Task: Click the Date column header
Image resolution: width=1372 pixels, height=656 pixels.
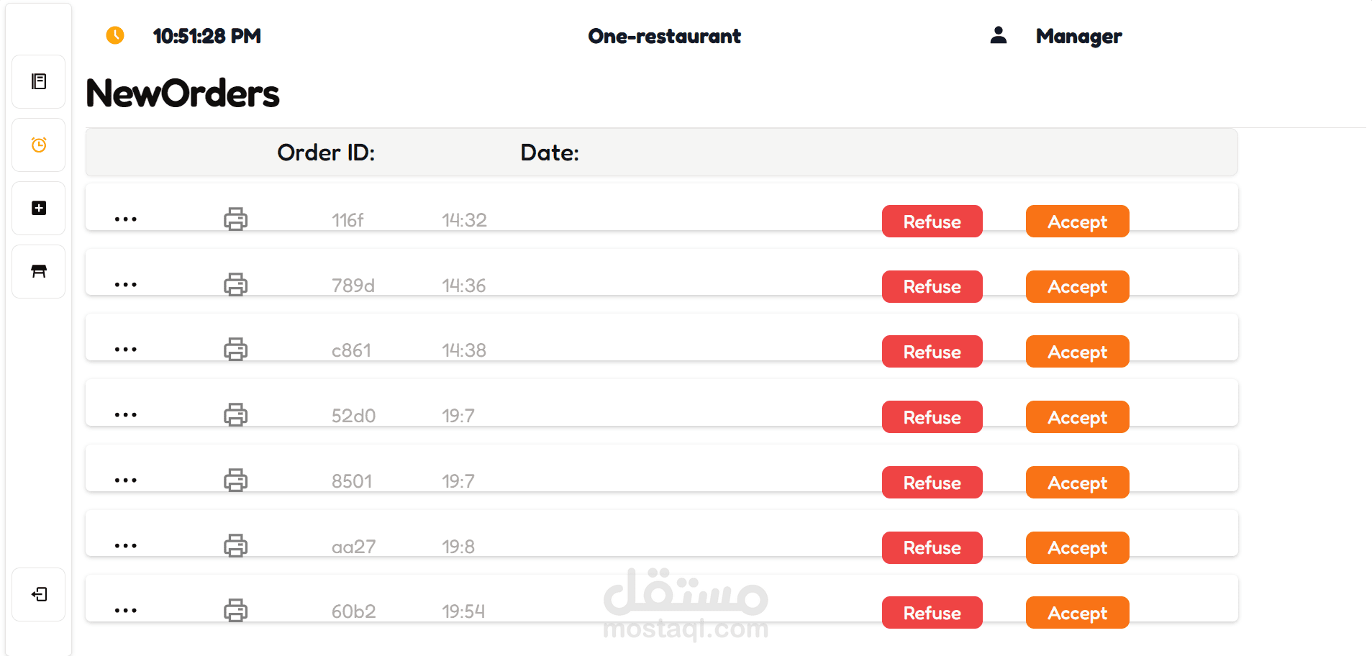Action: (x=550, y=152)
